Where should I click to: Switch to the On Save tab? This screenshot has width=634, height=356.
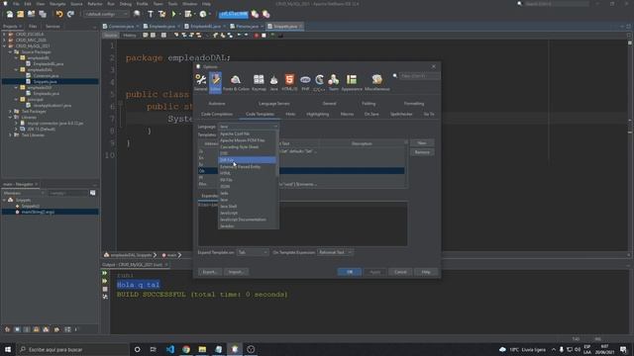[371, 115]
